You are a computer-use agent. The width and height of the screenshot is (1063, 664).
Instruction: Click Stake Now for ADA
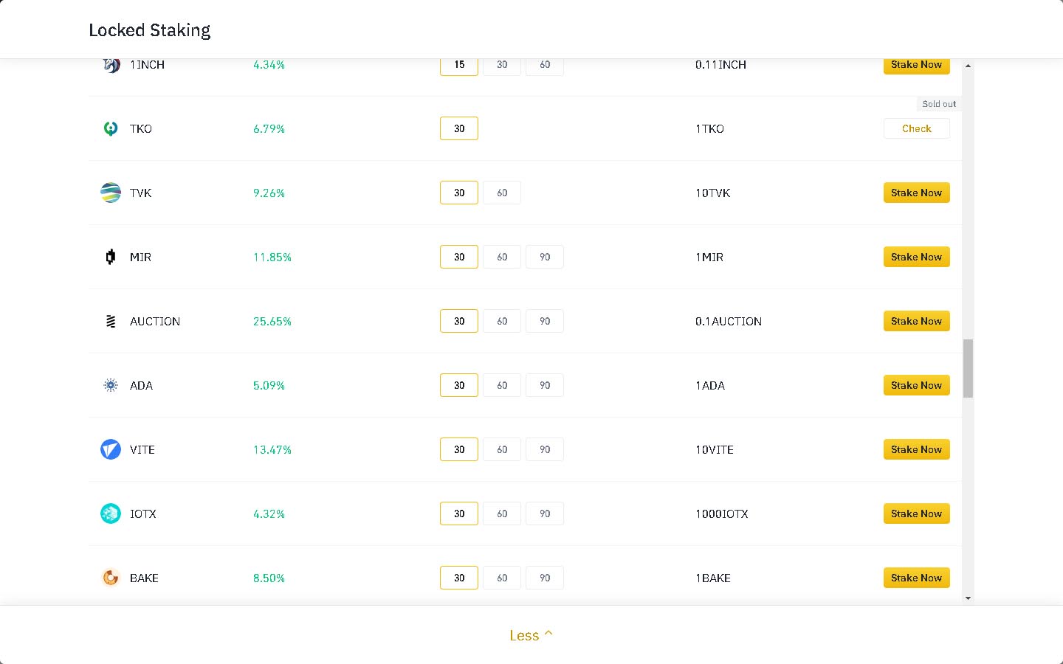916,385
